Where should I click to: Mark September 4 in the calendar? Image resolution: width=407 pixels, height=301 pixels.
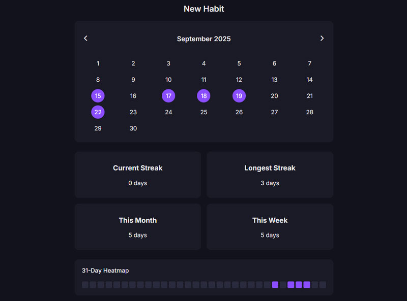click(x=203, y=63)
